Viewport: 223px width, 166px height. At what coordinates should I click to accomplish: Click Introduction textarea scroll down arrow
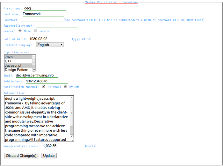(x=72, y=136)
